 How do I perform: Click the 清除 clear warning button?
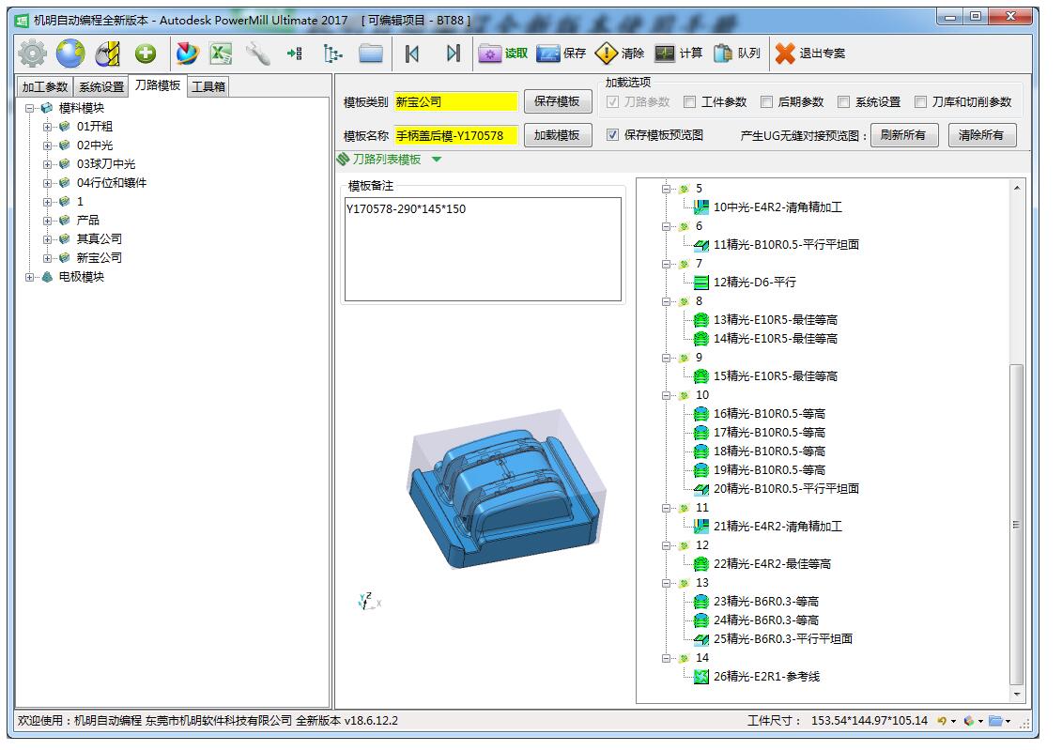(619, 53)
